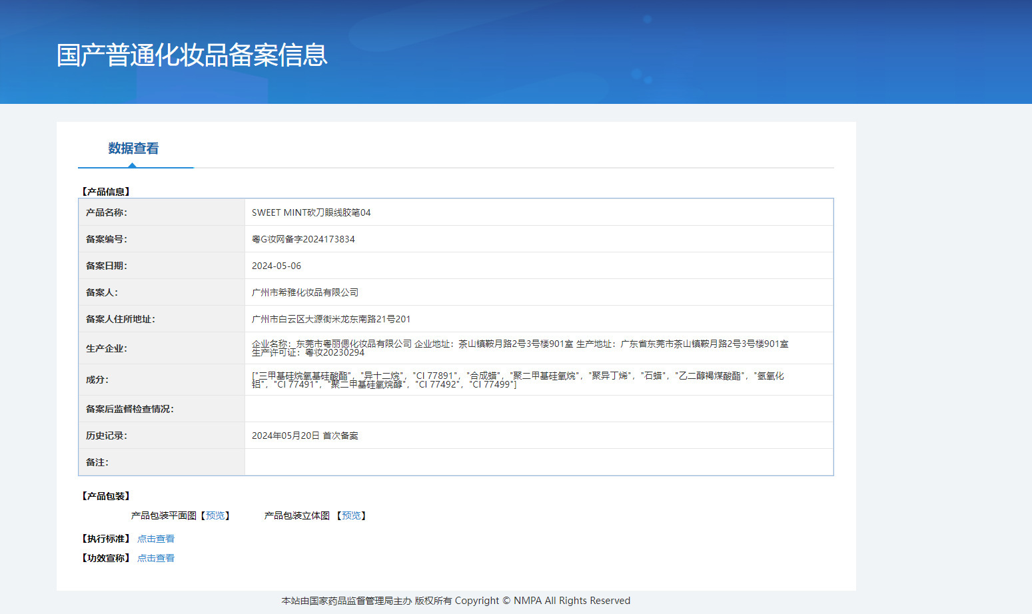Click the NMPA copyright footer text

point(456,601)
